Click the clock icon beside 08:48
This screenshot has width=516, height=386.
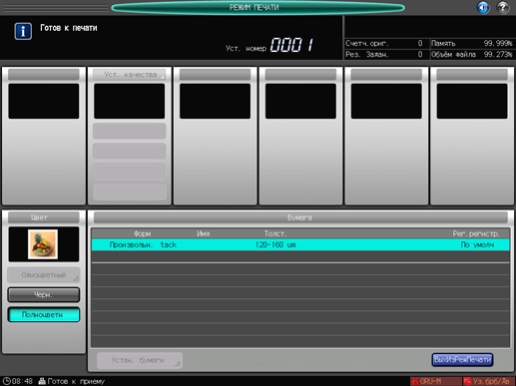(7, 381)
